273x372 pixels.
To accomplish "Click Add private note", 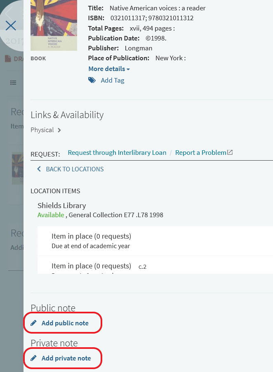I will click(66, 358).
